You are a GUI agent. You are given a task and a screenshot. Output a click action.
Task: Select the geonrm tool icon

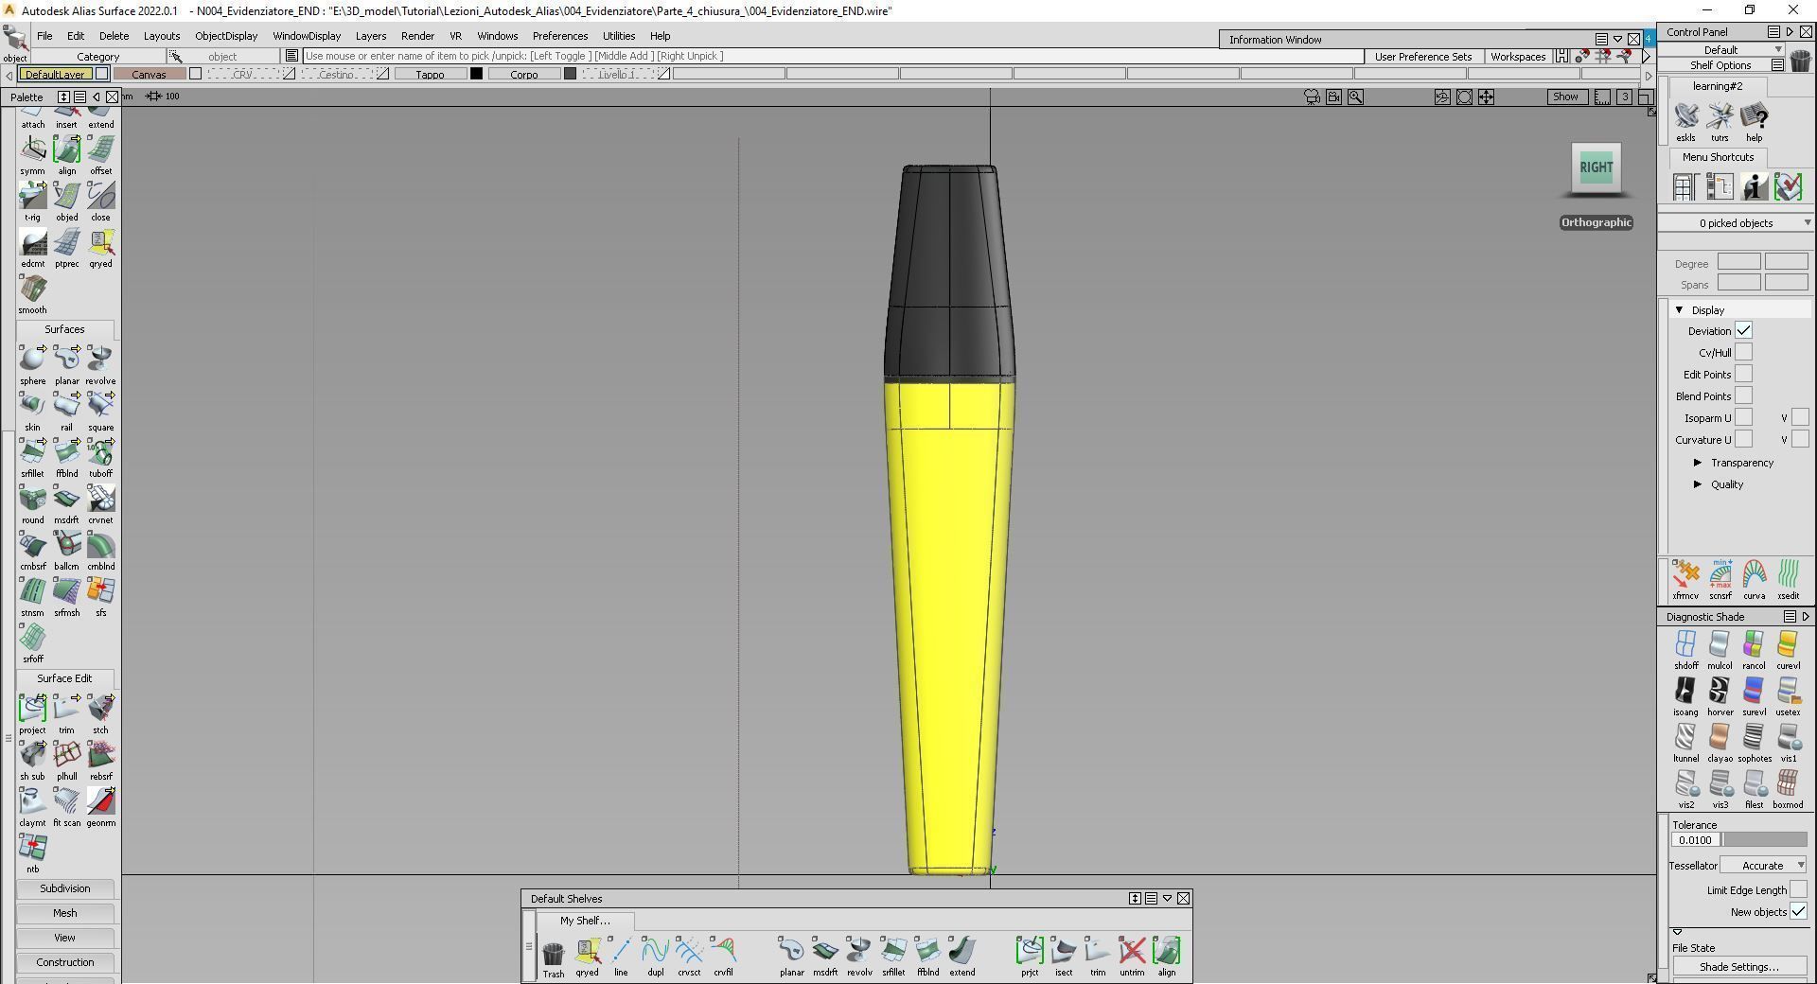point(100,800)
